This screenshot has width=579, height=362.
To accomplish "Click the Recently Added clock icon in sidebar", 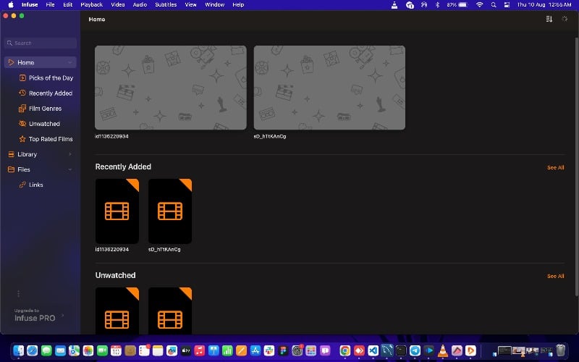I will click(22, 93).
